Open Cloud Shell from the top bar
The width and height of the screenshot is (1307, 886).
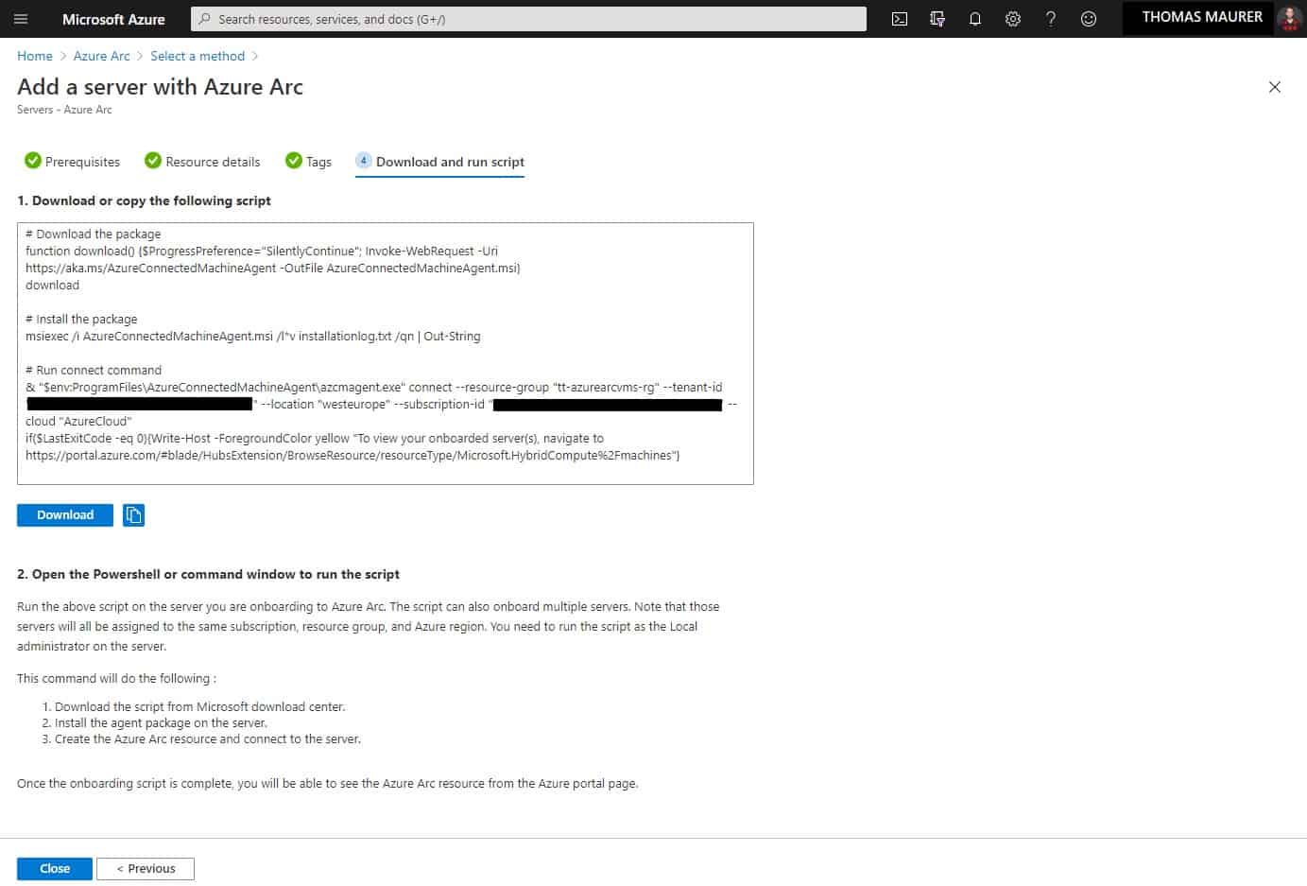(900, 19)
